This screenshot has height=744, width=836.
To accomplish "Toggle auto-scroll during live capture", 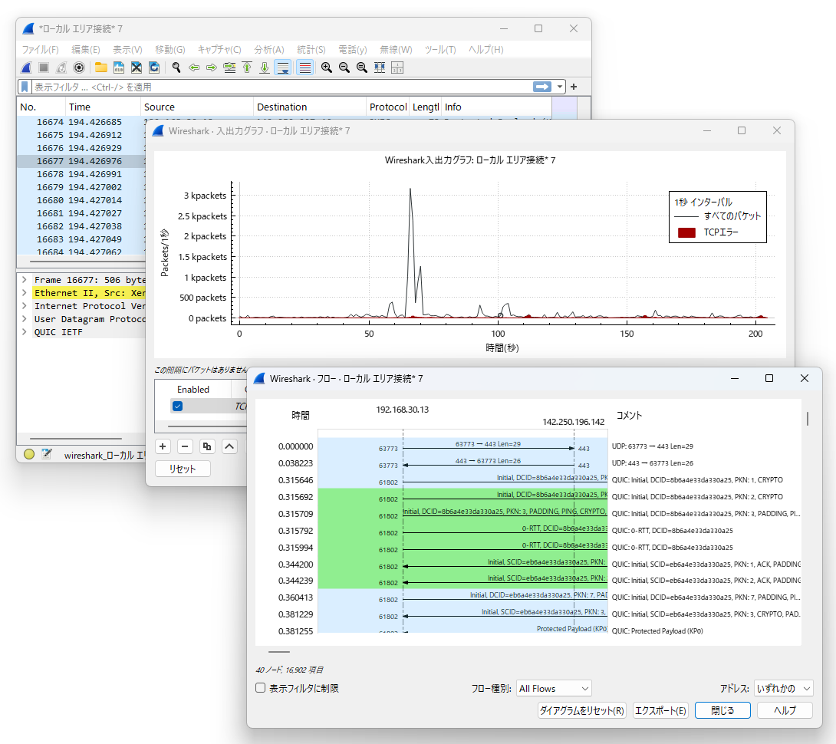I will [x=282, y=67].
